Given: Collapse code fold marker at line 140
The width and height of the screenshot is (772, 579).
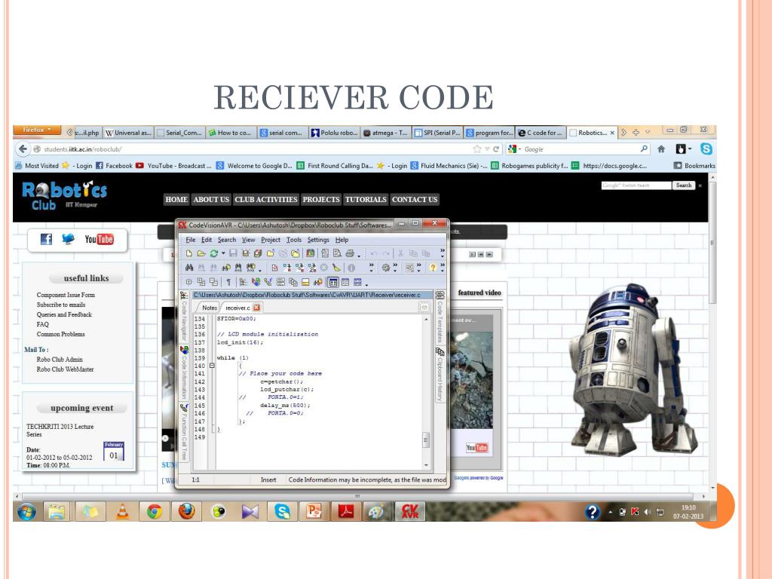Looking at the screenshot, I should (212, 366).
